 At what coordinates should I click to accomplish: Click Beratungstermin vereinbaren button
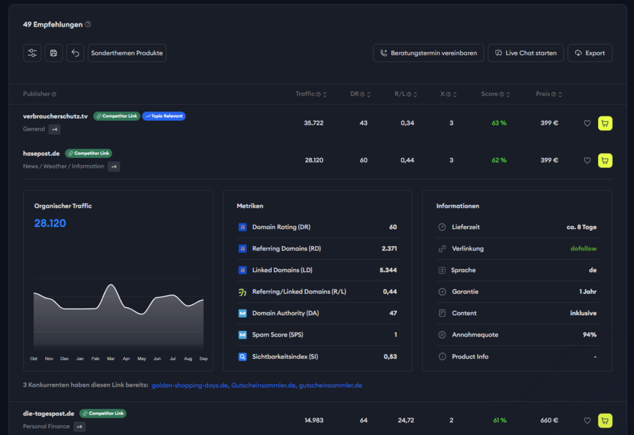coord(428,53)
